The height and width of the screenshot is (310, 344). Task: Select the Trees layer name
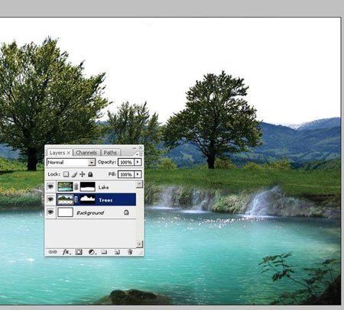(105, 200)
